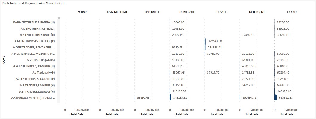Screen dimensions: 316x119
Task: Click the A.S. TRADERS,RUDAULI liquid value 148920.66
Action: 284,91
